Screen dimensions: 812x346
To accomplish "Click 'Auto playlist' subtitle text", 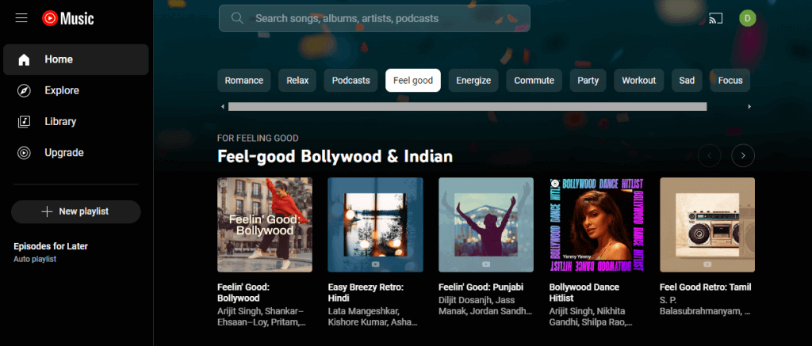I will [x=35, y=259].
